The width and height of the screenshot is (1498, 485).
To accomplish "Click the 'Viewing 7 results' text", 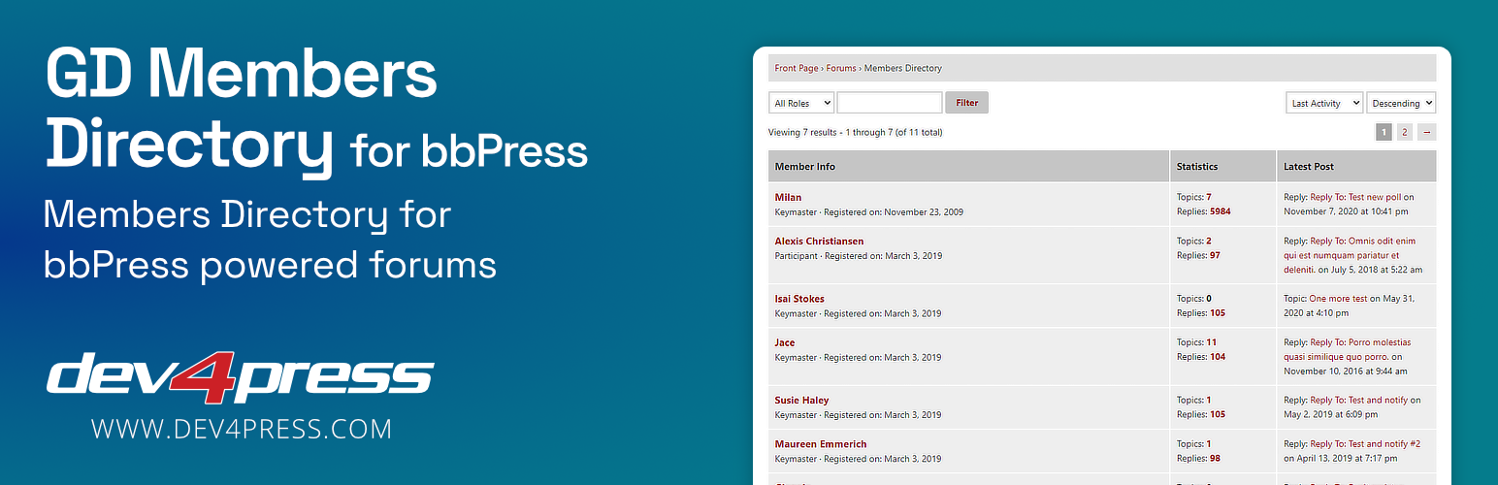I will [855, 132].
